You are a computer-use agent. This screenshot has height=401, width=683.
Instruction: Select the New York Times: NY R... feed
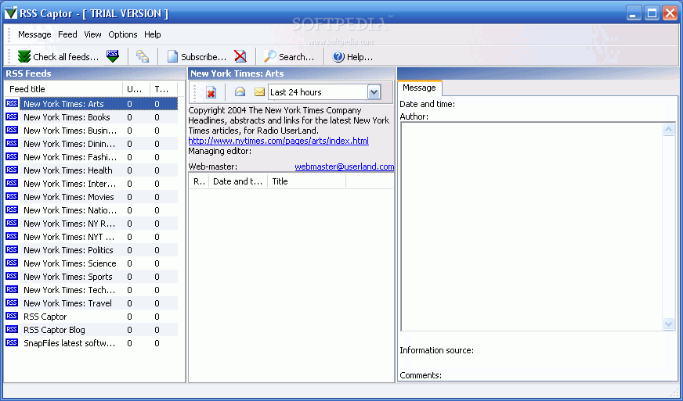pos(92,224)
